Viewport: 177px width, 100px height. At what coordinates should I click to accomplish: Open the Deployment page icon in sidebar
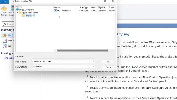click(x=5, y=41)
